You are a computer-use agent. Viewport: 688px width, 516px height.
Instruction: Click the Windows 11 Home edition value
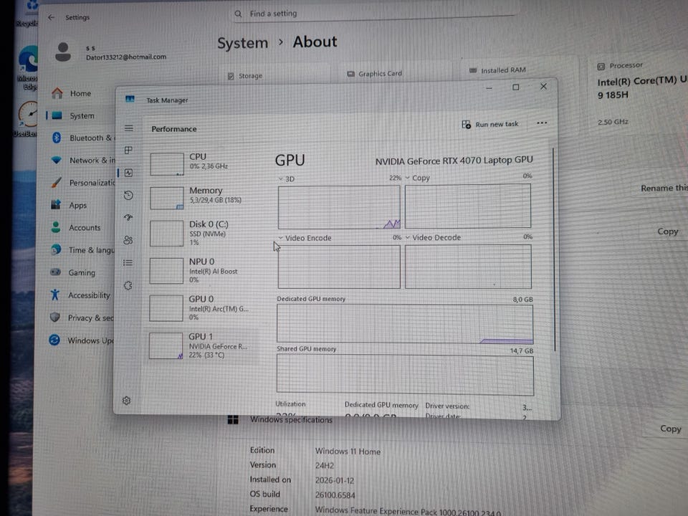(x=348, y=451)
